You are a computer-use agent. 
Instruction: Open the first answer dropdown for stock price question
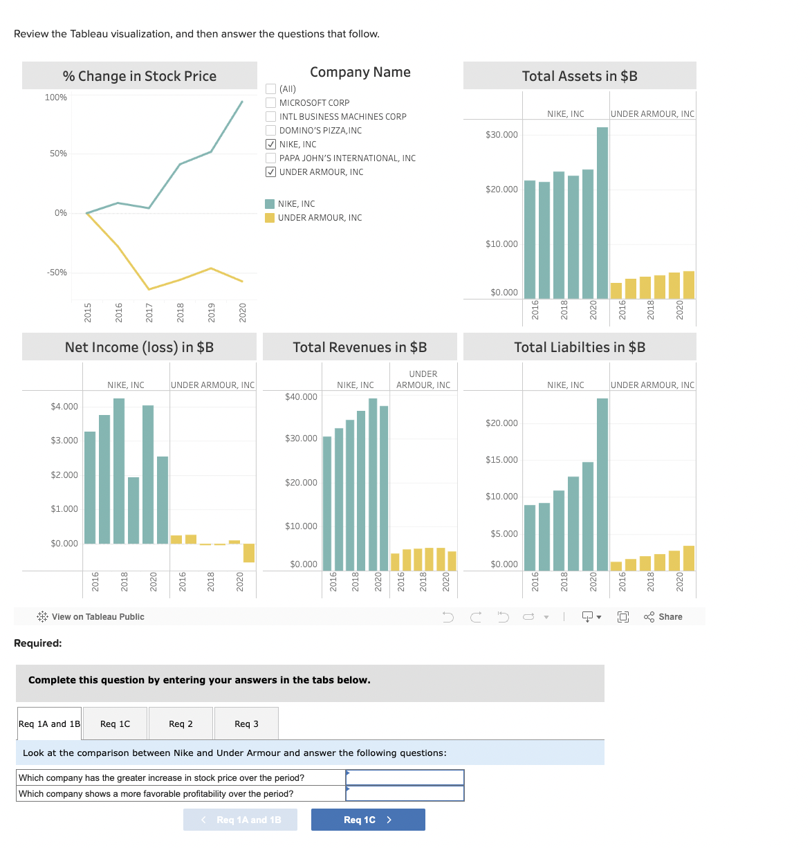point(404,777)
